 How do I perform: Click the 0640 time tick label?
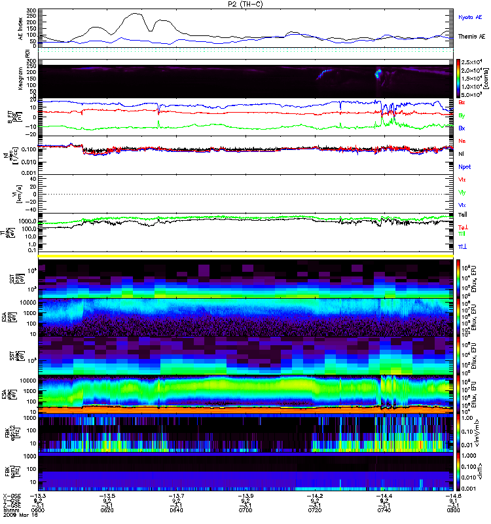click(176, 510)
